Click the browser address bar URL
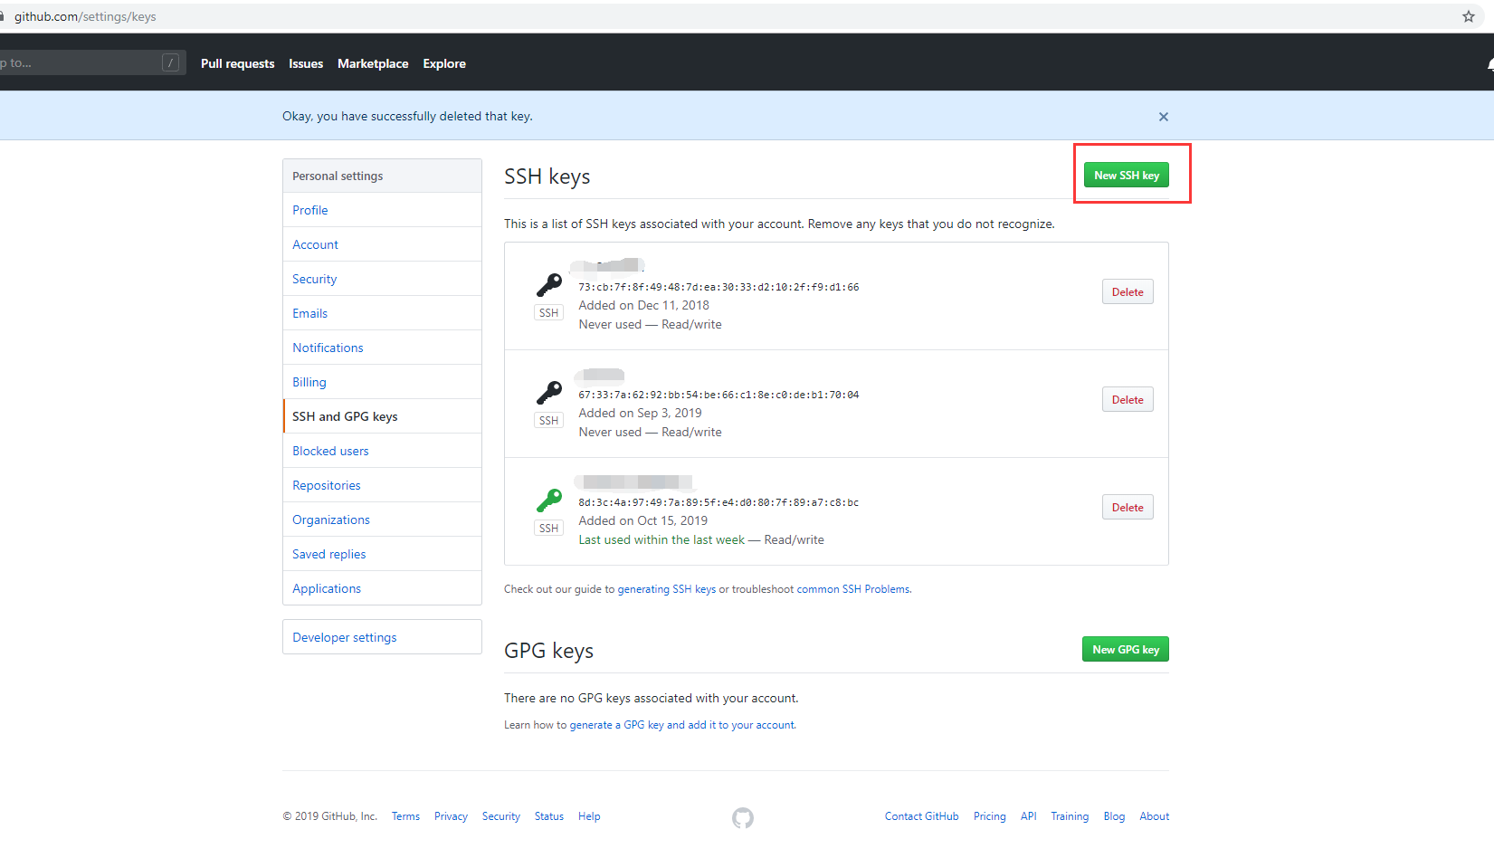This screenshot has width=1494, height=858. click(x=85, y=16)
